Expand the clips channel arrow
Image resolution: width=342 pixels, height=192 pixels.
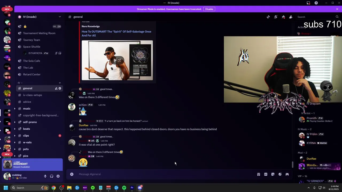point(15,135)
